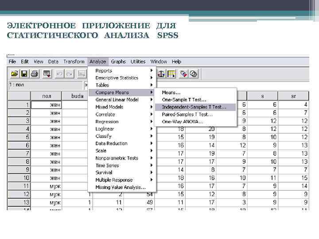This screenshot has height=239, width=319.
Task: Open the Survival menu entry
Action: coord(122,173)
